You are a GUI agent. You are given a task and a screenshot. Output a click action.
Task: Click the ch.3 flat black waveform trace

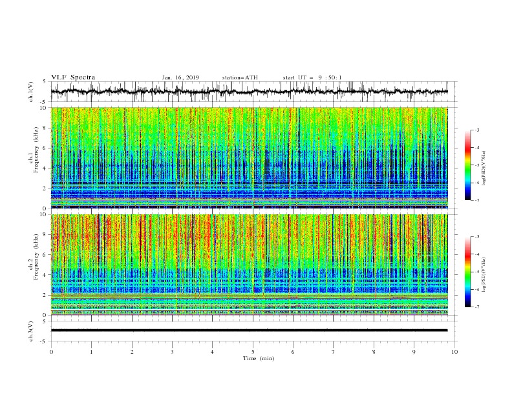click(249, 330)
